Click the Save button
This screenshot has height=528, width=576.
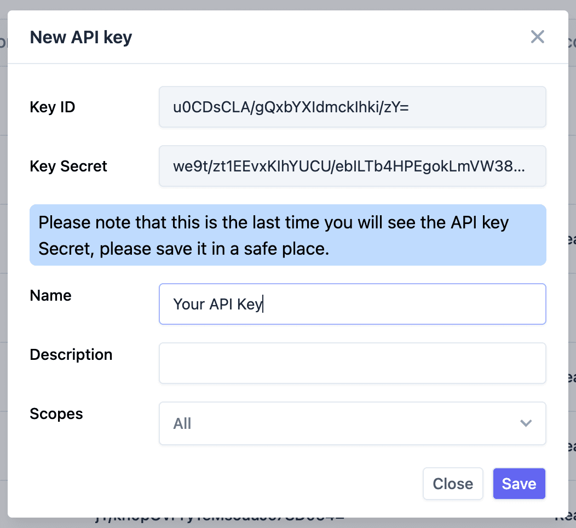[519, 484]
